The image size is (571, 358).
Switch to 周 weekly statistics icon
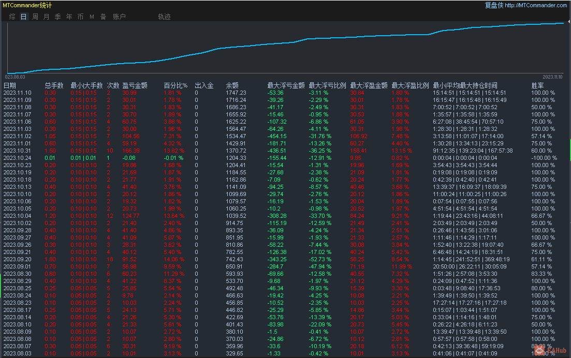pos(35,16)
